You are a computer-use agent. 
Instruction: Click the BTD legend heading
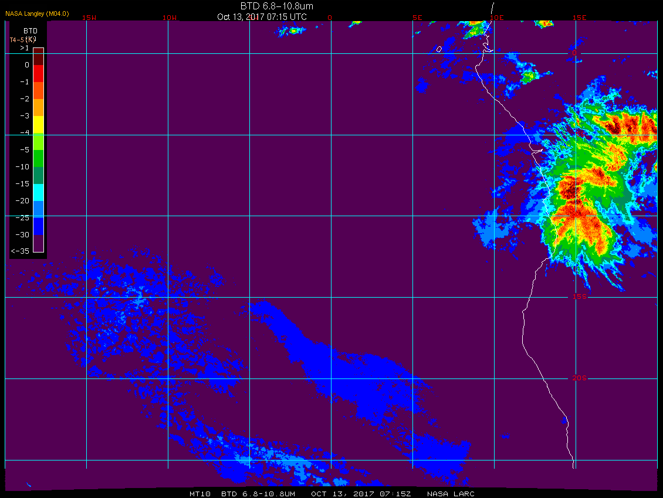(x=31, y=31)
